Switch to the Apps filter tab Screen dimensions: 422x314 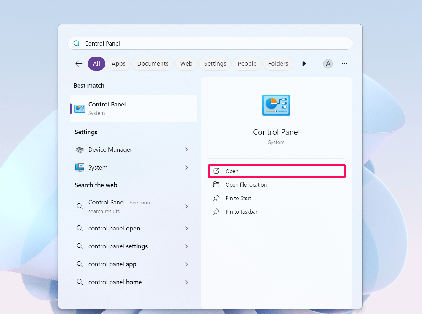[x=118, y=64]
